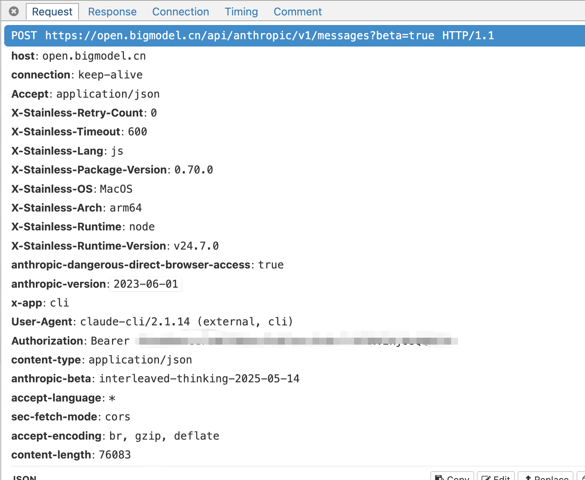Click the content-length value 76083
Image resolution: width=585 pixels, height=480 pixels.
115,455
